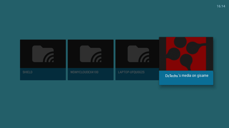Click the WDMYCLOUDEX4100 label
This screenshot has width=229, height=128.
click(84, 72)
